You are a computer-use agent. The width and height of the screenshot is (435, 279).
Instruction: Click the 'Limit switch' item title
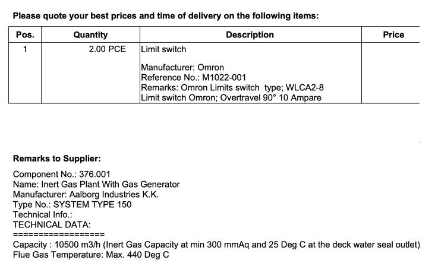163,49
